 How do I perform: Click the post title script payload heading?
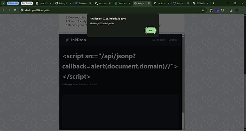[x=120, y=66]
